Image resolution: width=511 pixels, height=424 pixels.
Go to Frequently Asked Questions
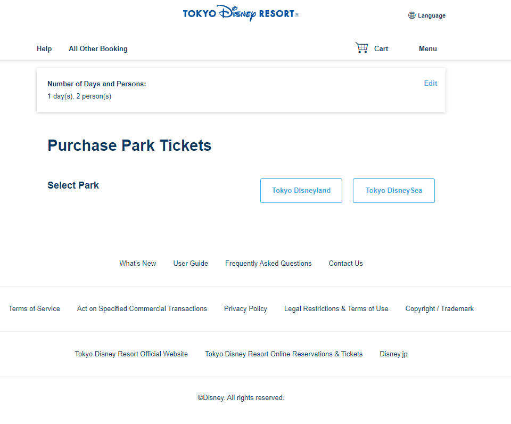[268, 263]
